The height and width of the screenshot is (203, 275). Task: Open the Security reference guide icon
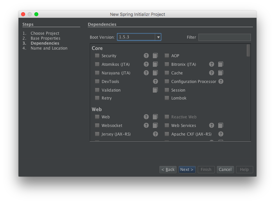[155, 56]
